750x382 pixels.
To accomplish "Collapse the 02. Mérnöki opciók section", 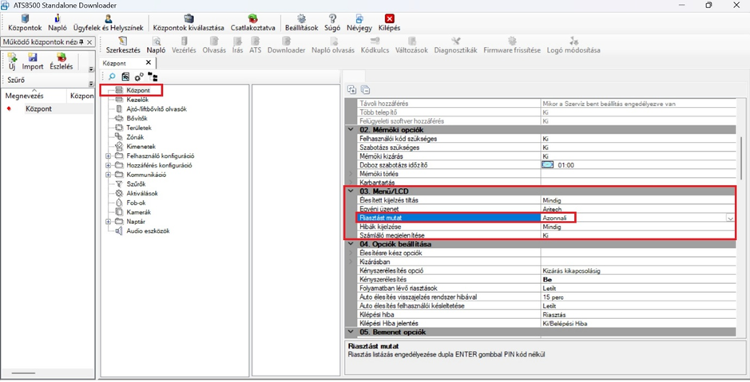I will (351, 129).
